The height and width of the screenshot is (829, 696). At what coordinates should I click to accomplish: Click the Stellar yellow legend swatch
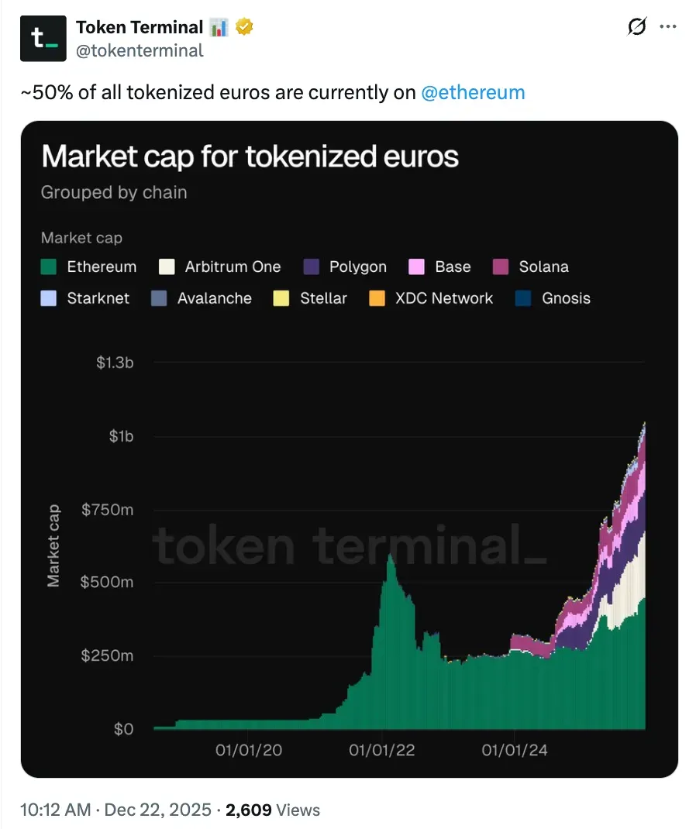point(281,298)
